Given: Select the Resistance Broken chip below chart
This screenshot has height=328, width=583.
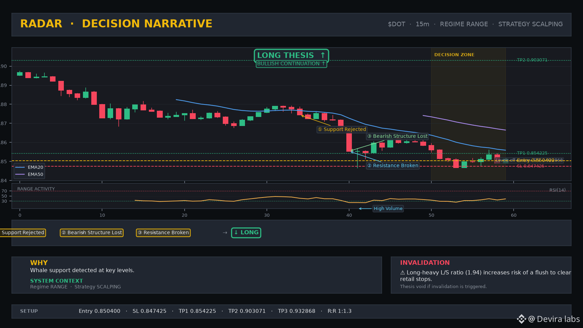Looking at the screenshot, I should tap(163, 233).
